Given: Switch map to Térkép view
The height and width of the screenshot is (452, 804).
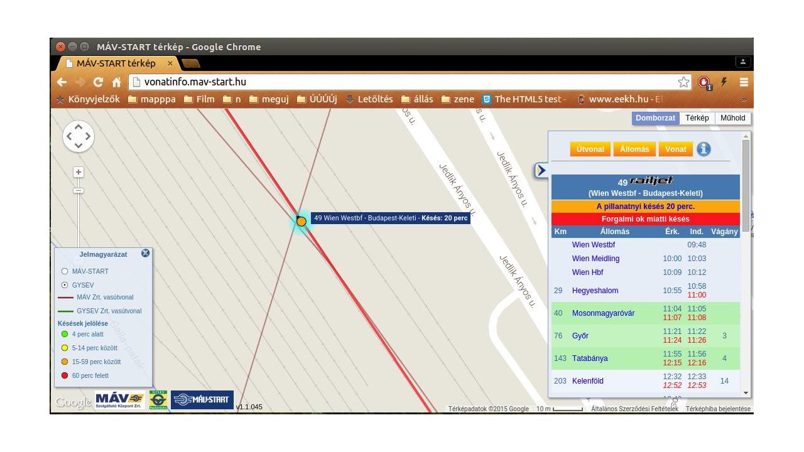Looking at the screenshot, I should point(697,118).
